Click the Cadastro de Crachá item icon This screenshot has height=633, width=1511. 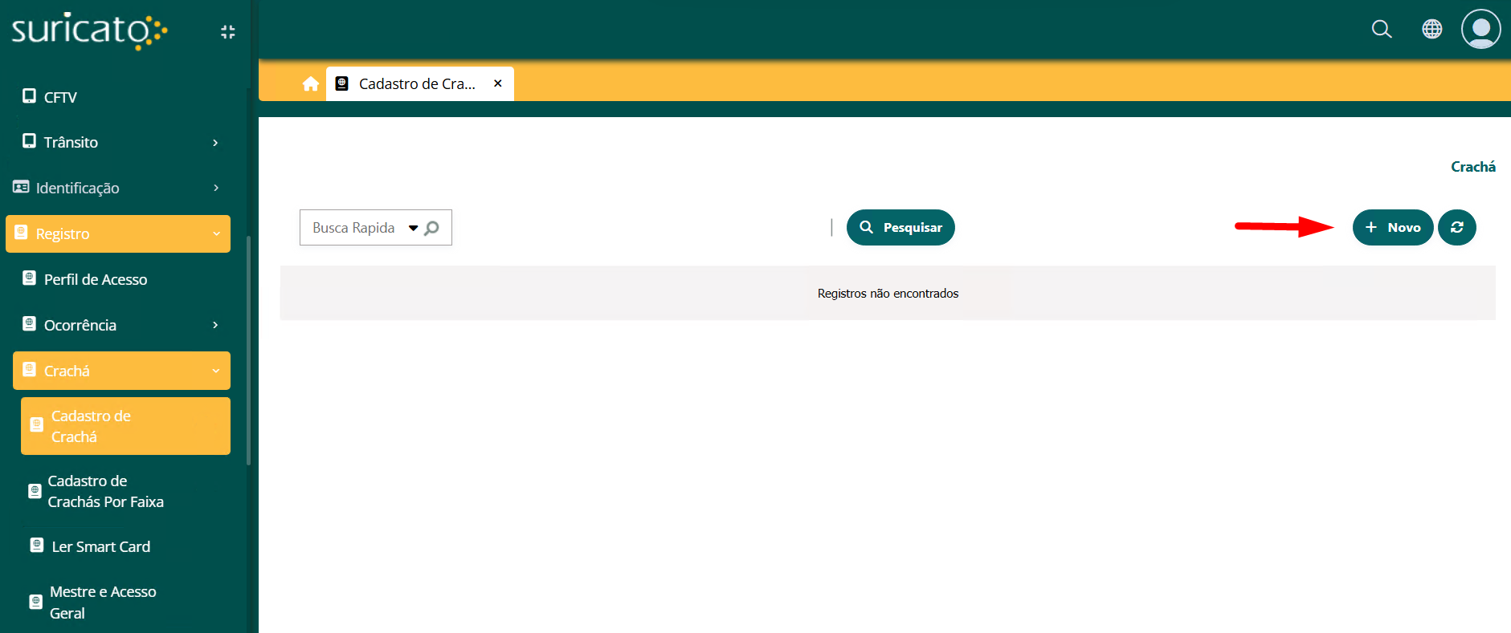[x=36, y=424]
